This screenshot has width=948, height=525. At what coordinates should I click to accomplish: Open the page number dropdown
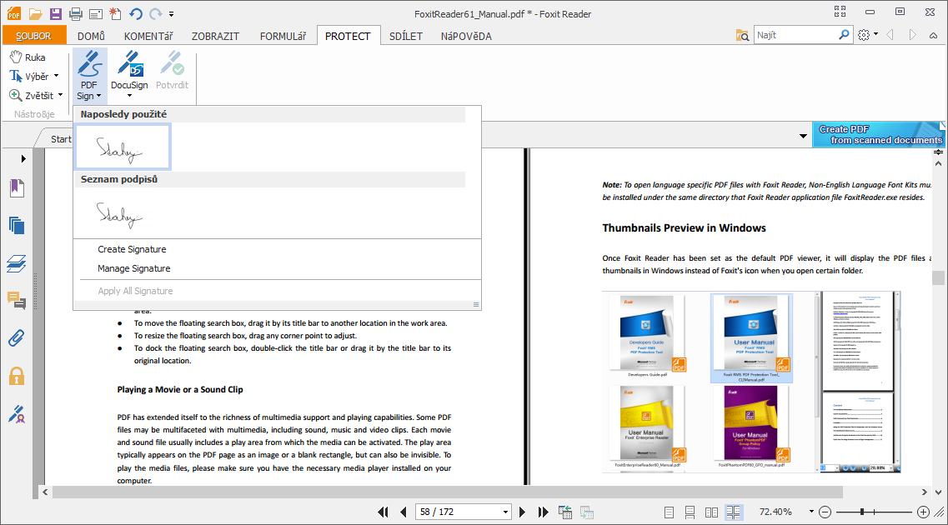click(x=505, y=512)
